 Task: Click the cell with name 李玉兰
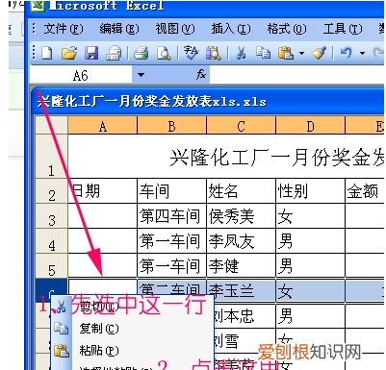pyautogui.click(x=242, y=291)
